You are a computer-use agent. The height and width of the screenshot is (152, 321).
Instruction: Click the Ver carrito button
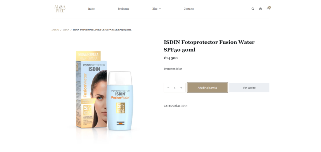coord(249,88)
